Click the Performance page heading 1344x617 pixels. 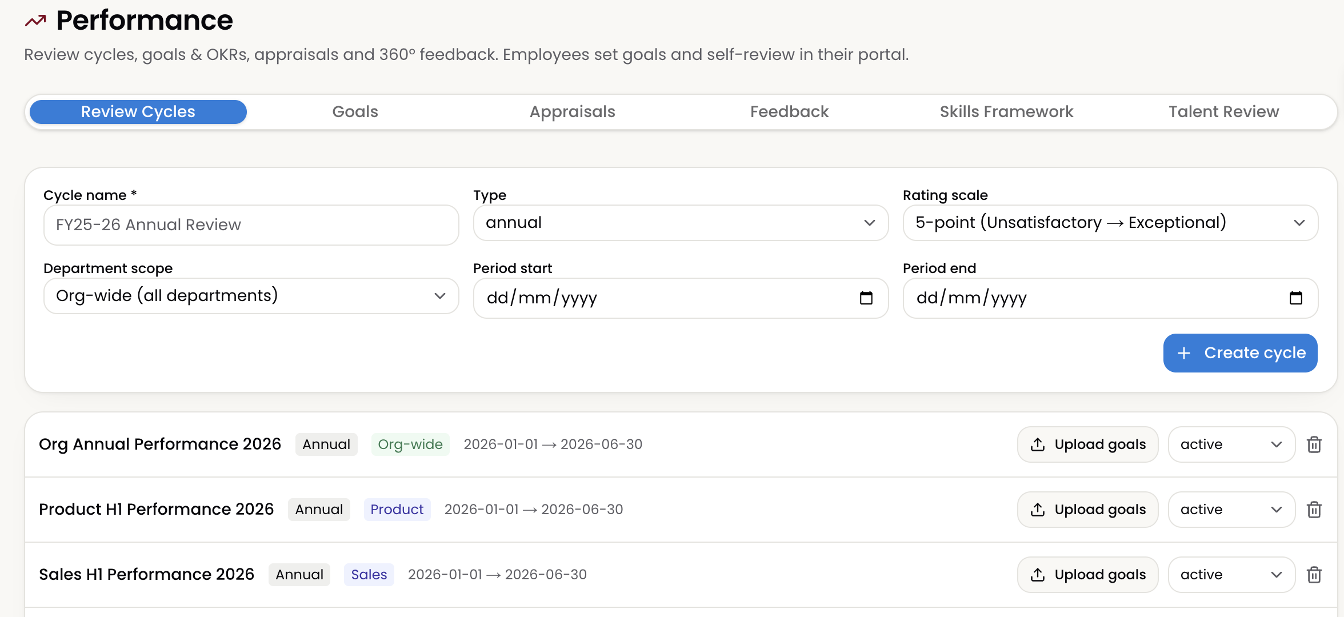[x=145, y=21]
